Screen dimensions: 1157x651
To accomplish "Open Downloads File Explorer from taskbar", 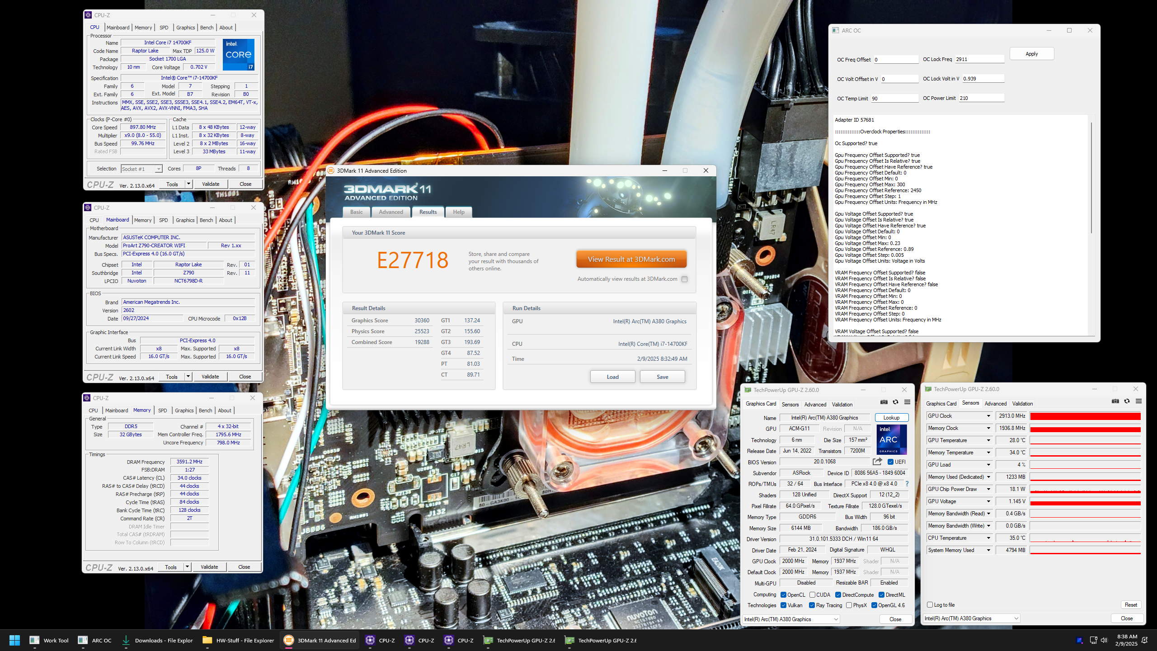I will click(157, 640).
